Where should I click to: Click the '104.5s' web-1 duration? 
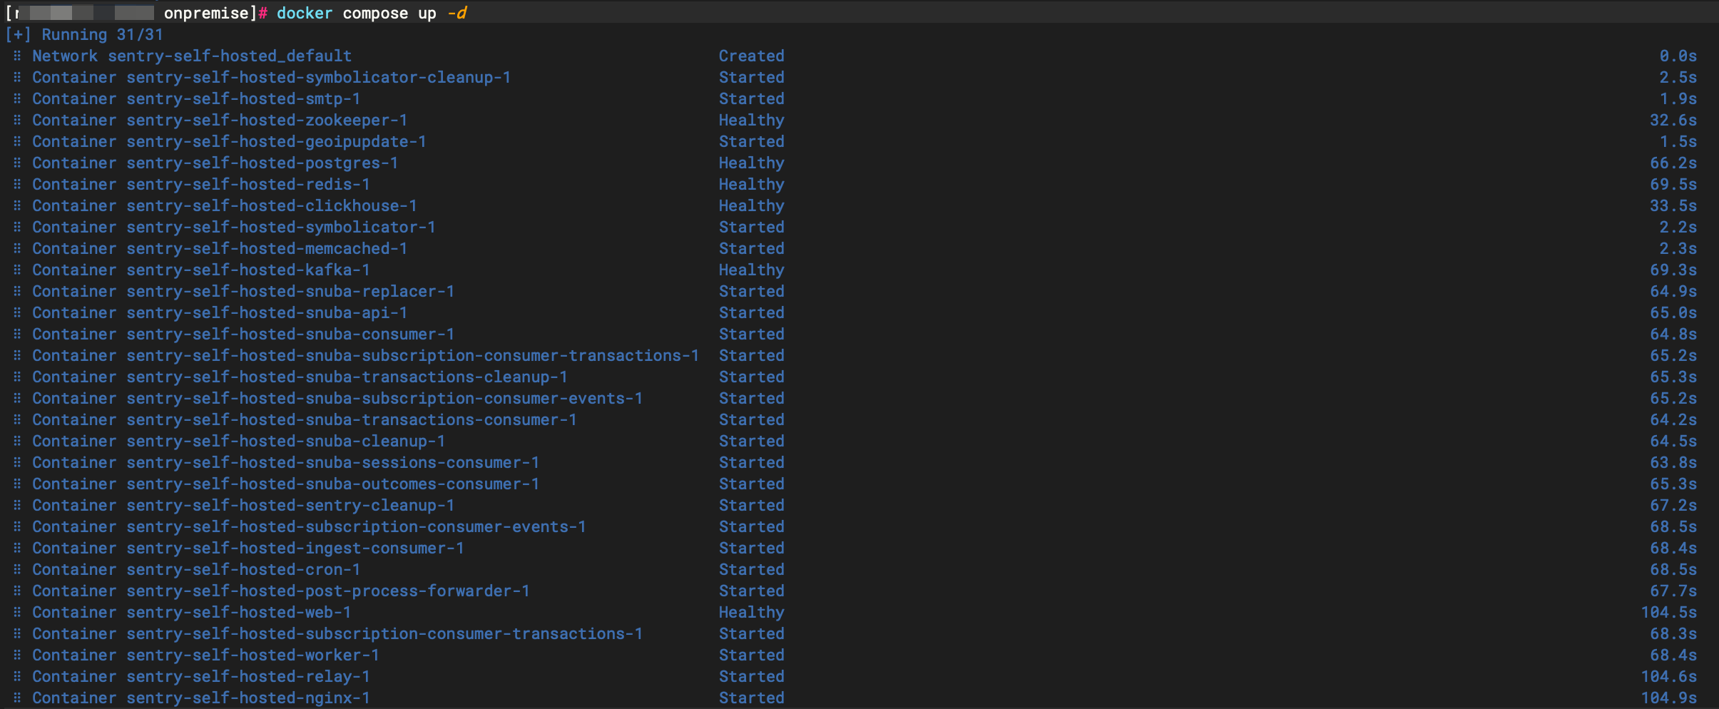point(1669,612)
